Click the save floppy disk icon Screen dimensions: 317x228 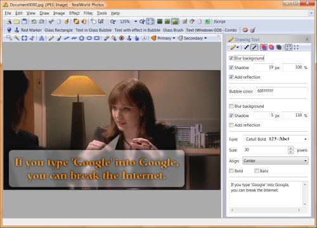click(x=24, y=22)
